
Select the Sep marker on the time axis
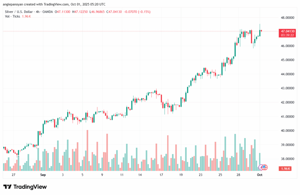coord(43,175)
